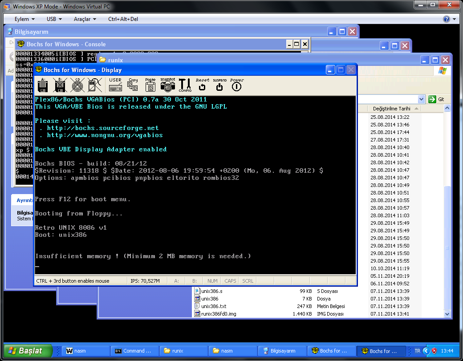Close the Bilgisayarım window
463x361 pixels.
(352, 32)
